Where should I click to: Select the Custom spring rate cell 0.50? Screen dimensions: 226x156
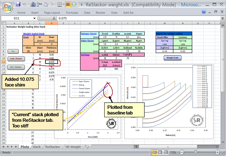point(183,51)
